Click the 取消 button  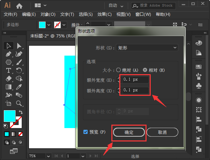162,132
